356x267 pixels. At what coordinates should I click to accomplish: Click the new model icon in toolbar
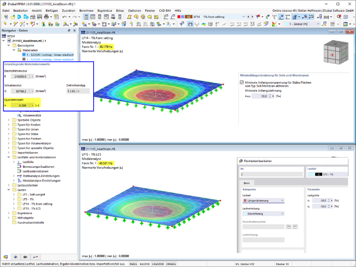[6, 17]
